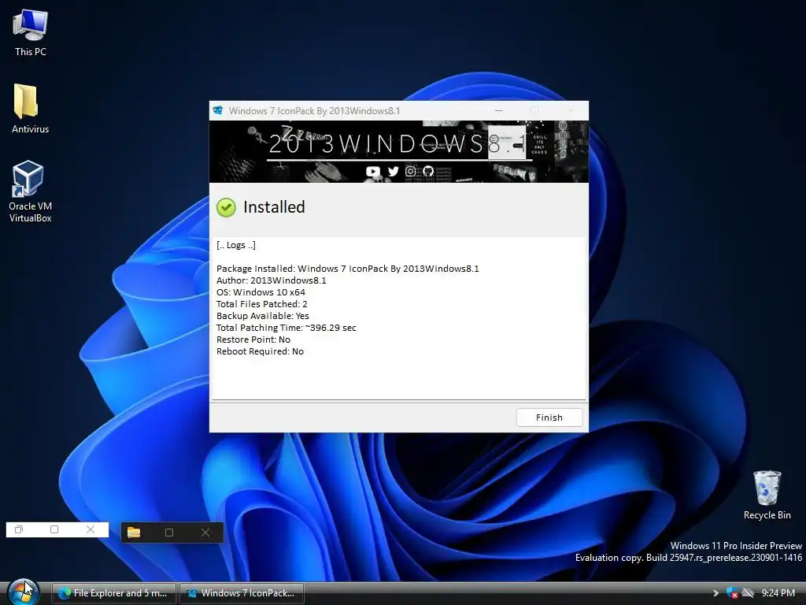Viewport: 806px width, 605px height.
Task: Click 'Total Files Patched: 2' log line
Action: [x=261, y=304]
